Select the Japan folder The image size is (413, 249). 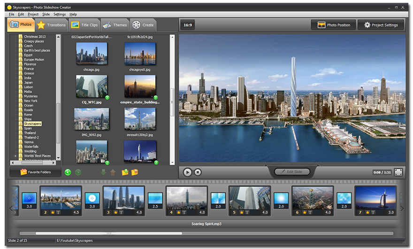pyautogui.click(x=28, y=83)
